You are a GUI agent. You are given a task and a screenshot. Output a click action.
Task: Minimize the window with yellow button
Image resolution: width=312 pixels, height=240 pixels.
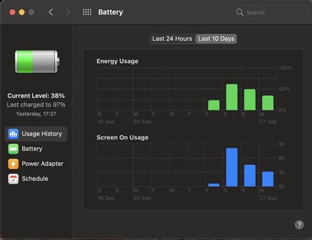coord(22,12)
